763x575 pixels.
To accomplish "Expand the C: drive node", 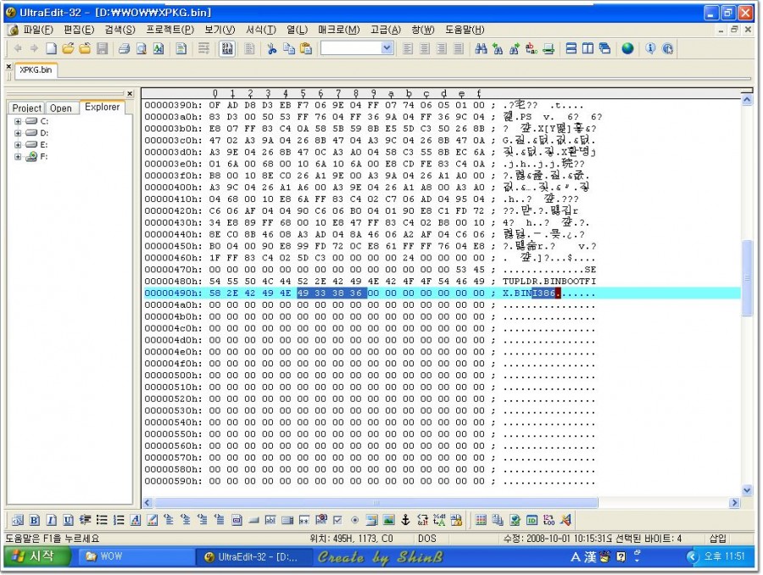I will [x=18, y=121].
